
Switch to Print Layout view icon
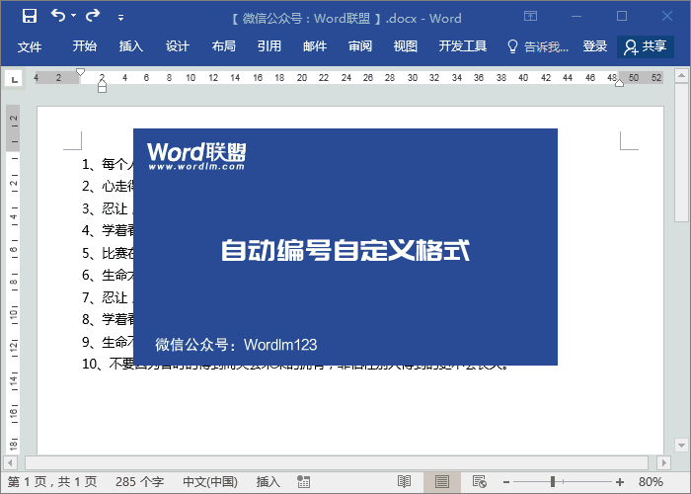tap(442, 482)
